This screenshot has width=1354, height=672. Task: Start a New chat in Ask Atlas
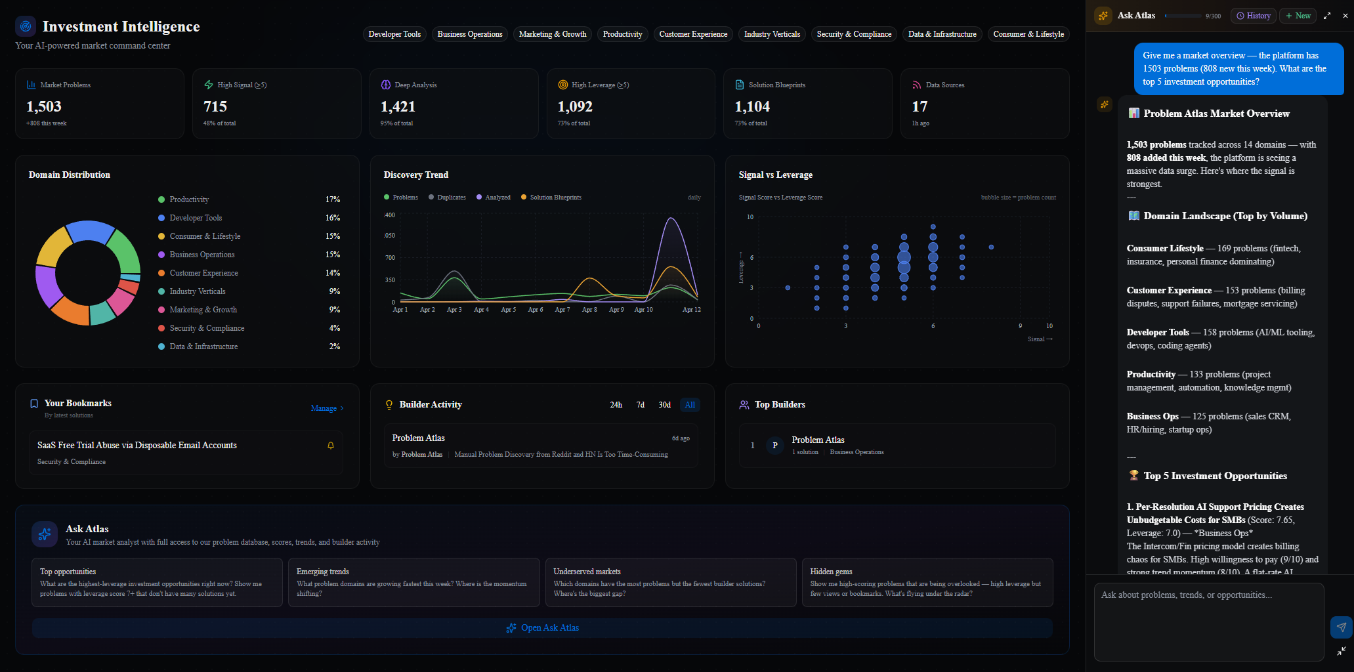1298,16
